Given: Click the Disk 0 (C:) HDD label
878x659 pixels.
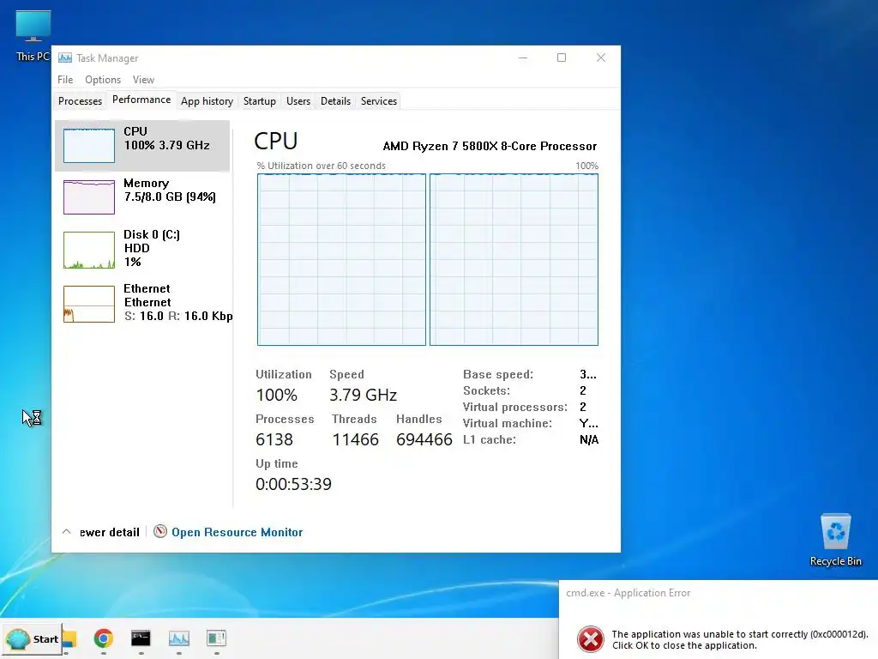Looking at the screenshot, I should pos(152,241).
